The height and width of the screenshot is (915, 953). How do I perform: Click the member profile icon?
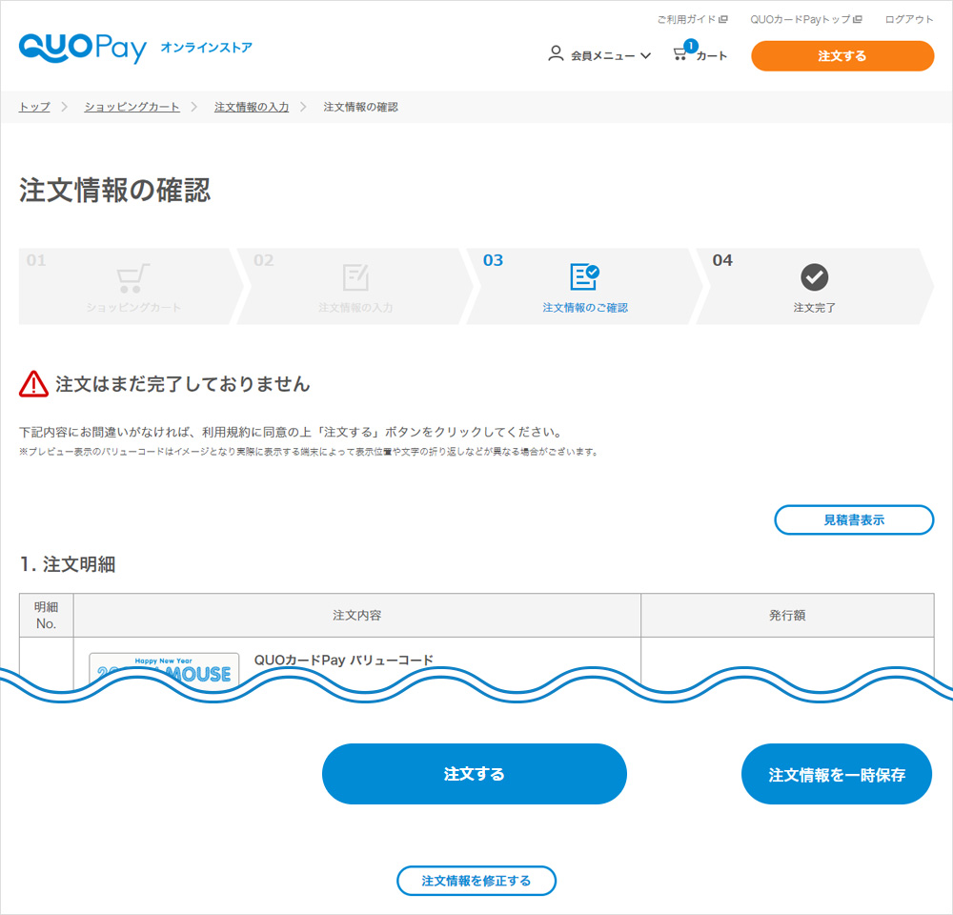(556, 54)
